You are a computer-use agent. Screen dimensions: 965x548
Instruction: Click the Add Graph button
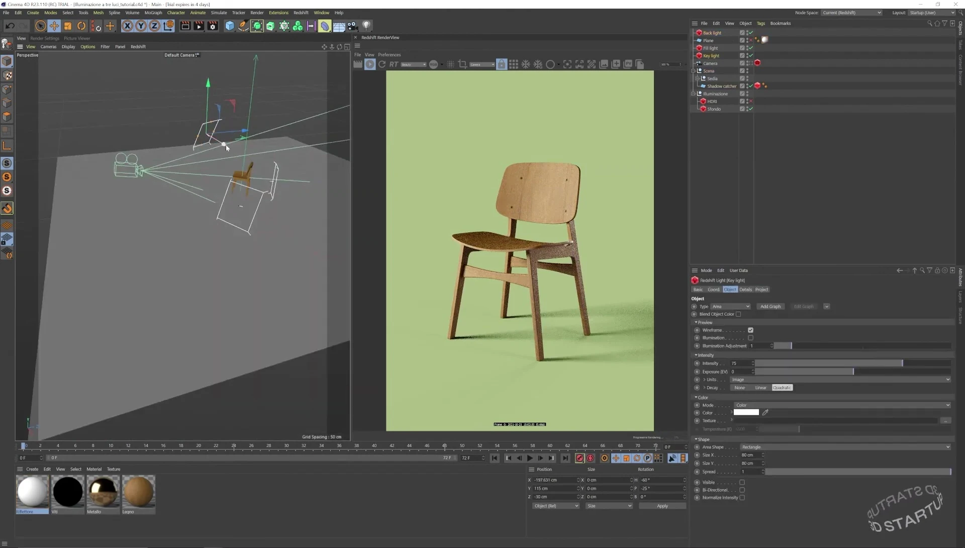point(770,307)
